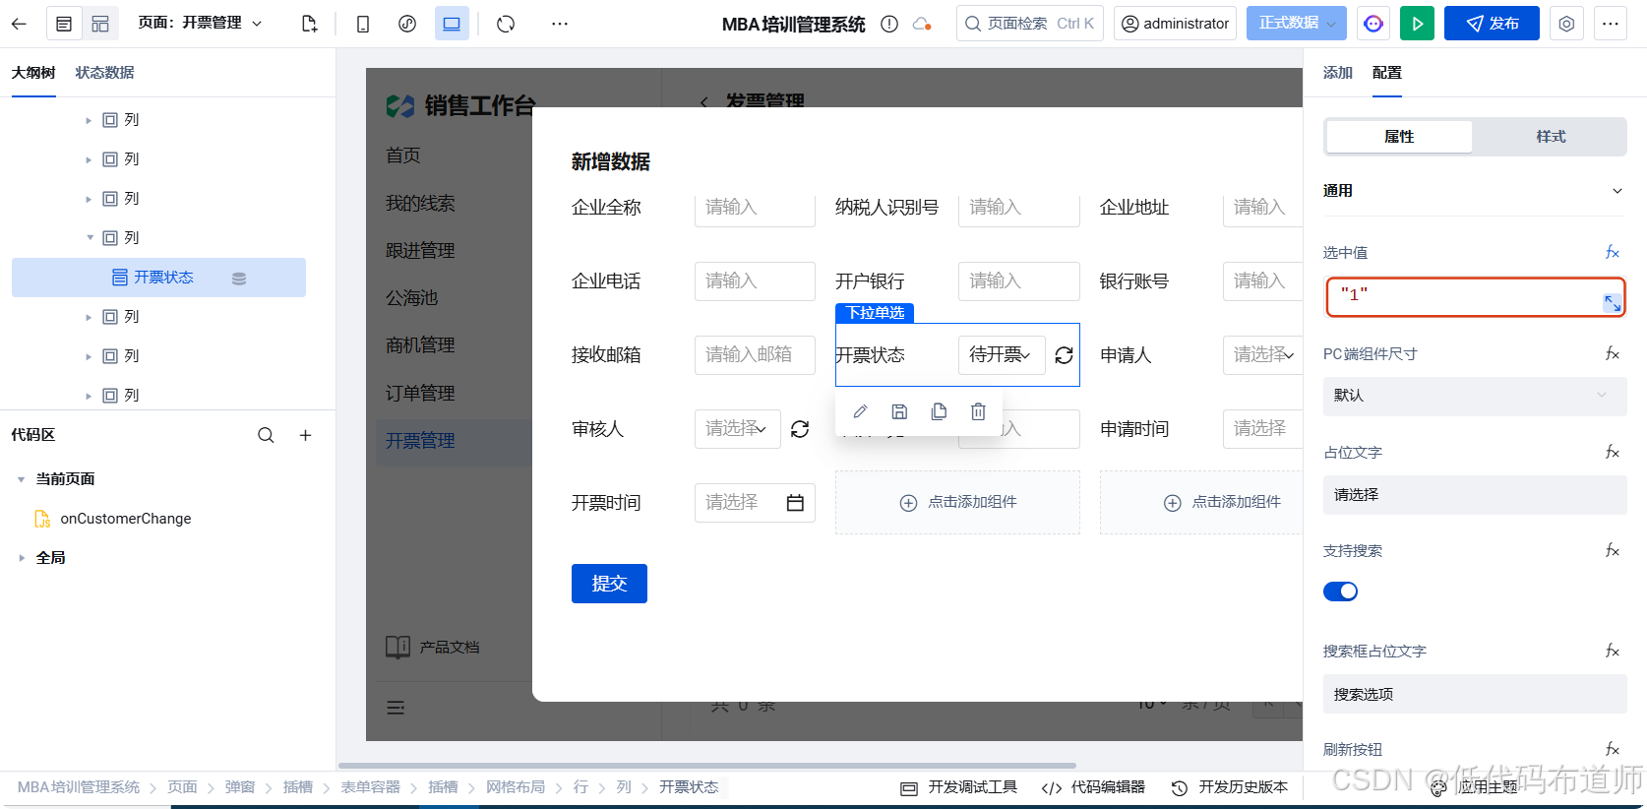The height and width of the screenshot is (809, 1647).
Task: Open the PC端组件尺寸 默认 dropdown
Action: (1474, 396)
